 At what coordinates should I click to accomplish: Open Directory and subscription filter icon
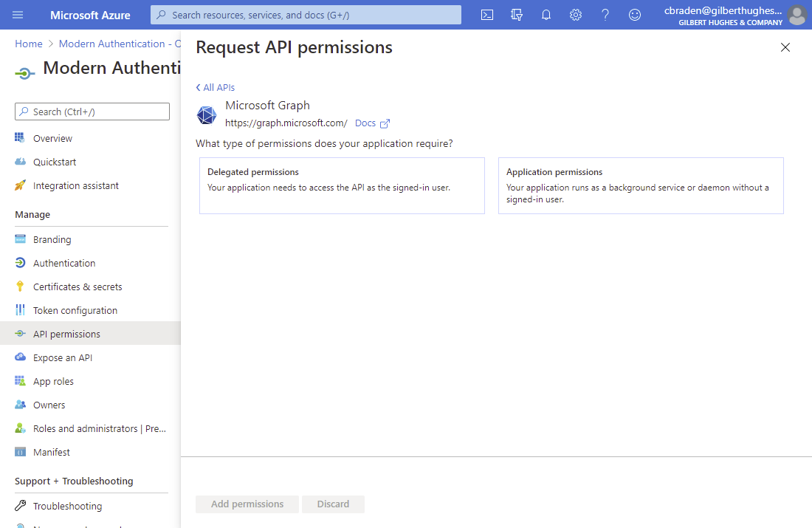pyautogui.click(x=516, y=15)
